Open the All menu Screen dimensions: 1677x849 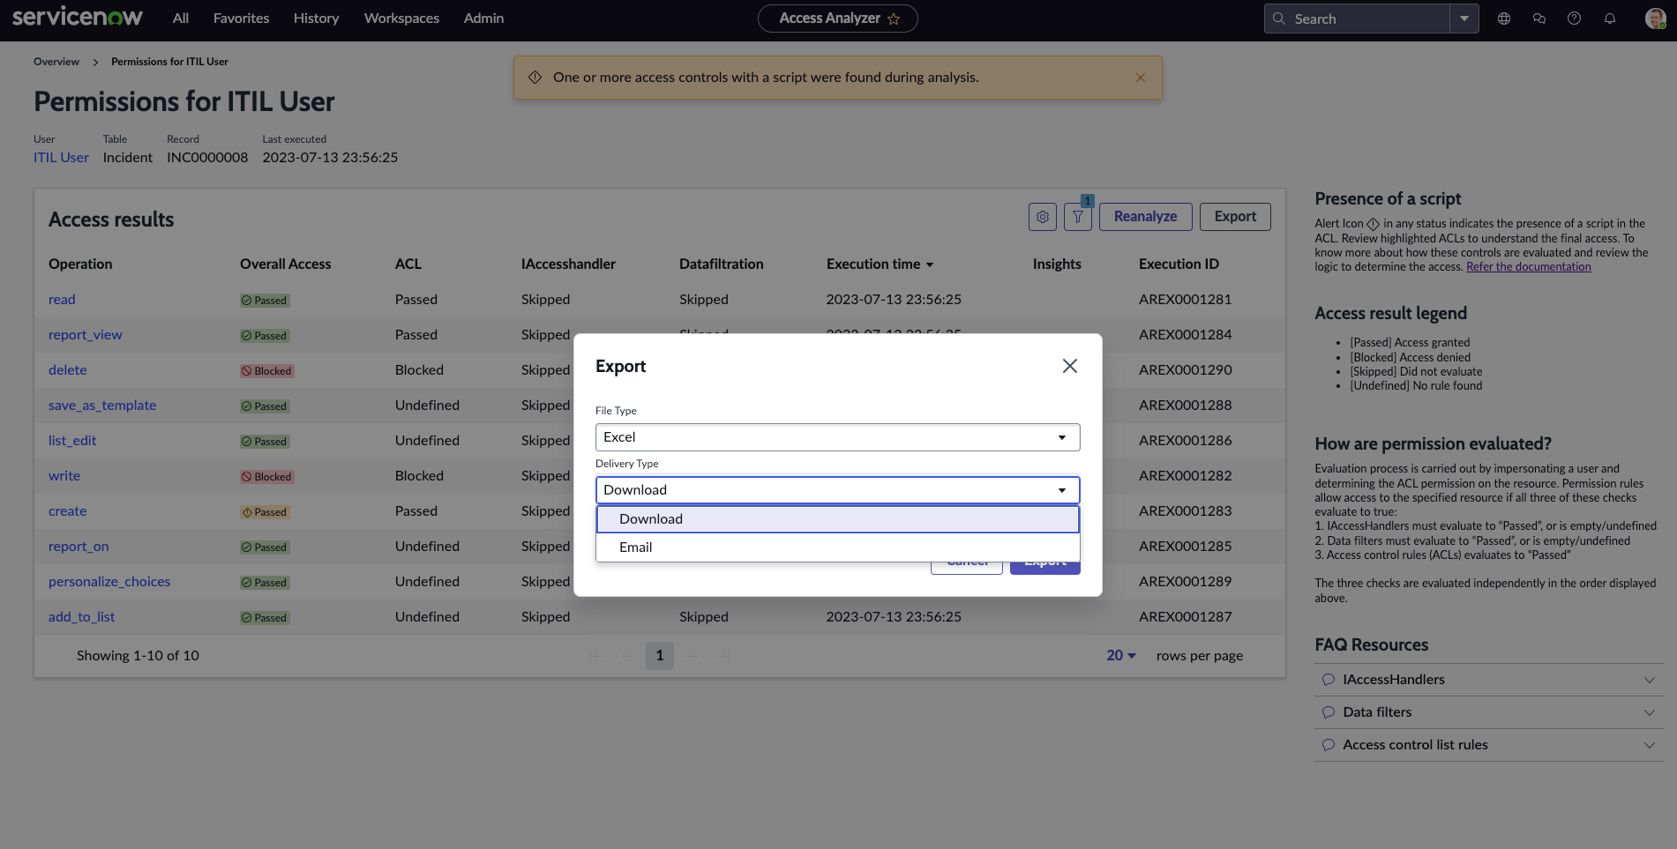[181, 19]
